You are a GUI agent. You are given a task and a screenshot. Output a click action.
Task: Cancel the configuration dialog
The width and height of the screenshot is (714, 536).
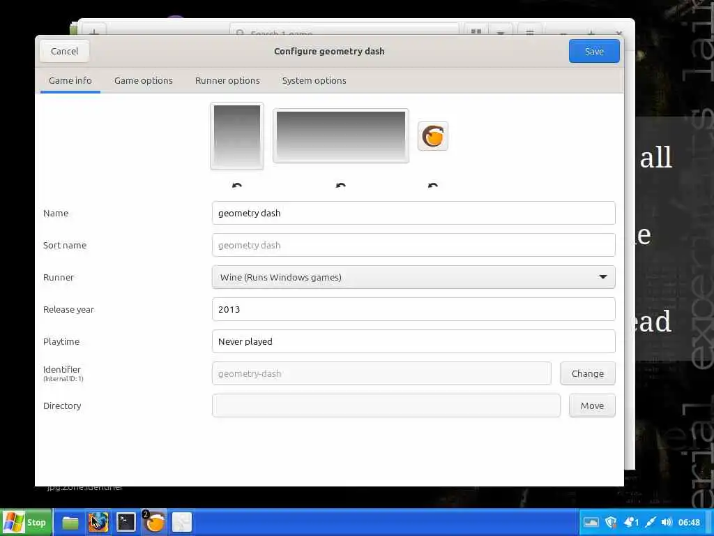[65, 51]
